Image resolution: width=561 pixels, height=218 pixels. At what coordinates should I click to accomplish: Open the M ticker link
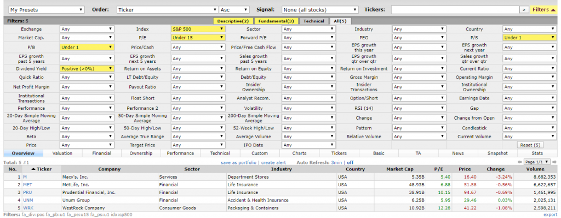point(25,176)
